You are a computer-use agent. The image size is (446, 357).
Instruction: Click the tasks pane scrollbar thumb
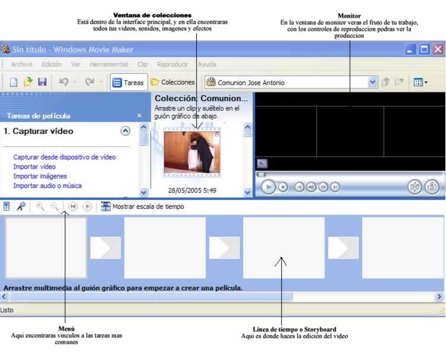coord(144,139)
